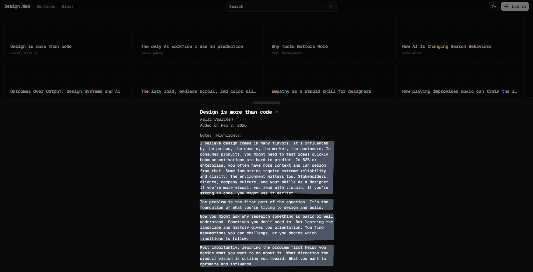
Task: Click the arrow icon inside Log in button
Action: 506,6
